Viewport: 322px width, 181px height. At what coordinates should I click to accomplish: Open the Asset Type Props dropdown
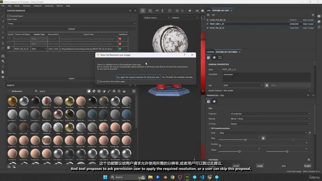pyautogui.click(x=72, y=23)
